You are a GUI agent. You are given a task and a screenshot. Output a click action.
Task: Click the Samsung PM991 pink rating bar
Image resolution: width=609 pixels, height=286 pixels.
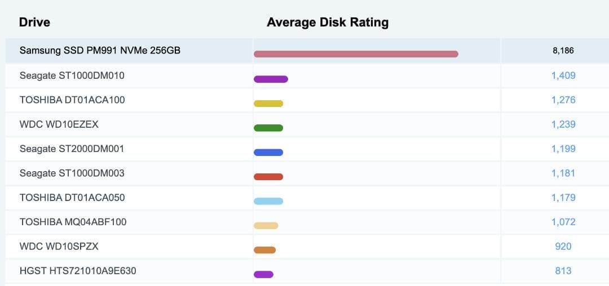(x=356, y=54)
